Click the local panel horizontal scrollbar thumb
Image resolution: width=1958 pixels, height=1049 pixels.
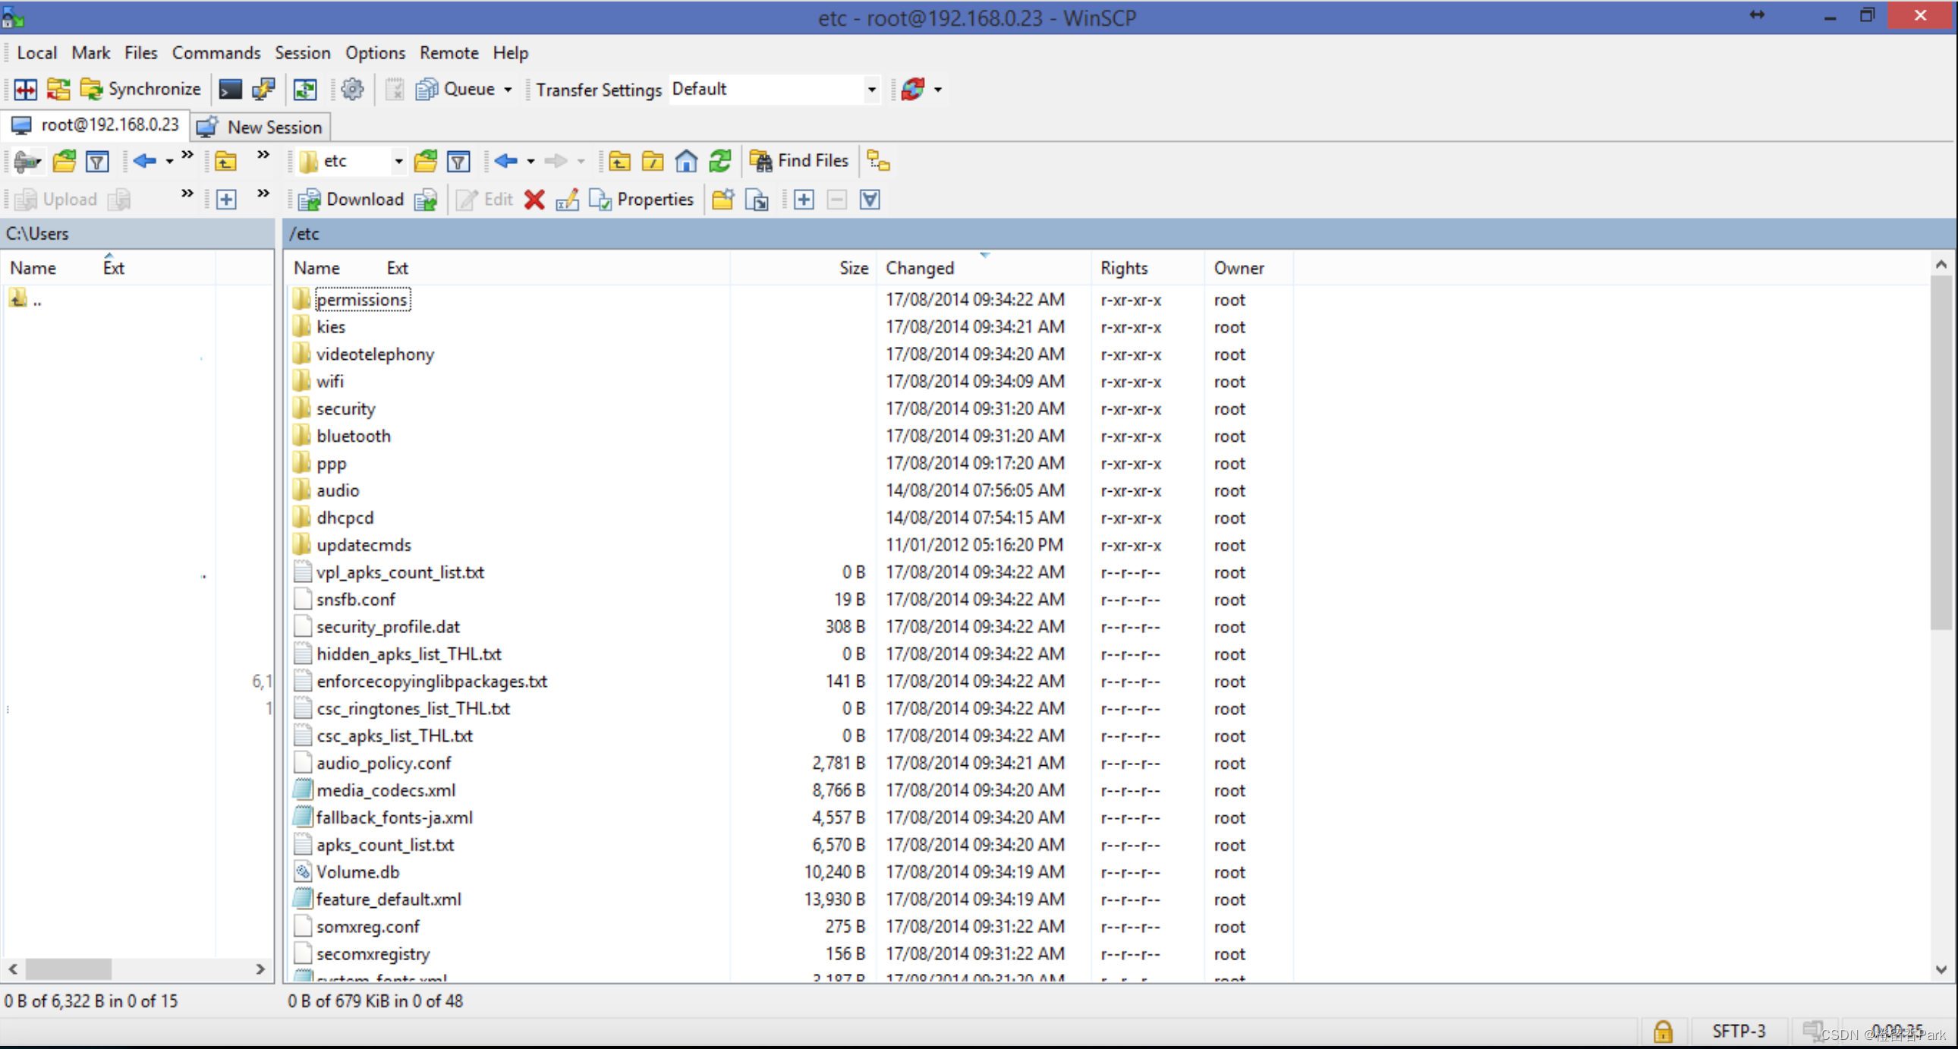(x=68, y=969)
